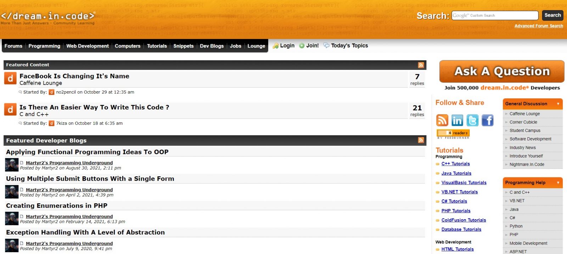Screen dimensions: 567x254
Task: Click RSS icon in Featured Content header
Action: pyautogui.click(x=421, y=65)
